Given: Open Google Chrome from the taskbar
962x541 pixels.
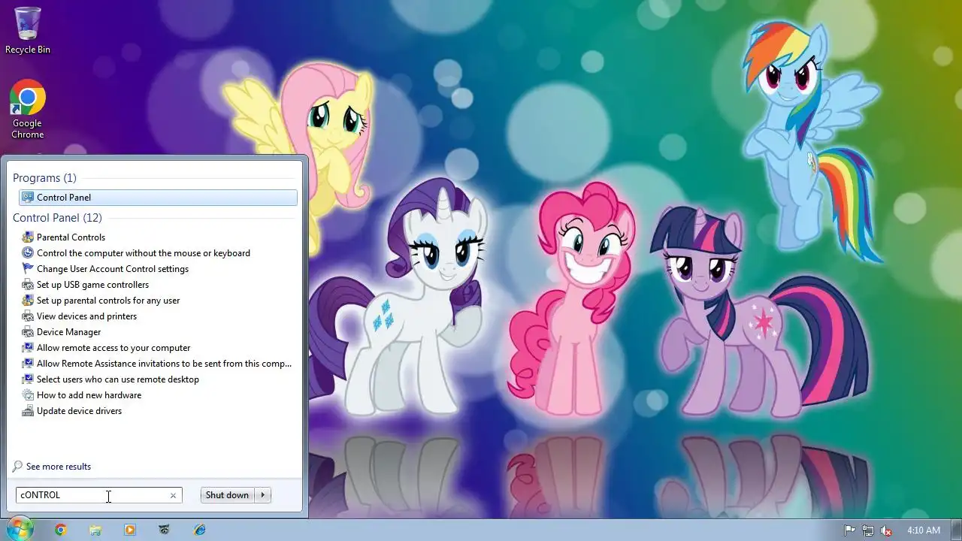Looking at the screenshot, I should pos(61,530).
